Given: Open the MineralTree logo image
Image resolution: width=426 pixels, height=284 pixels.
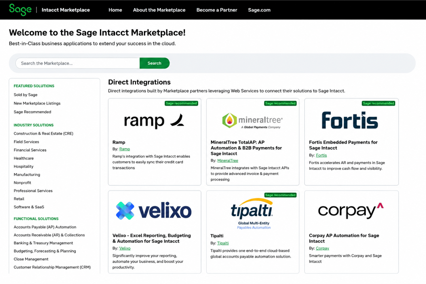Looking at the screenshot, I should click(x=252, y=121).
